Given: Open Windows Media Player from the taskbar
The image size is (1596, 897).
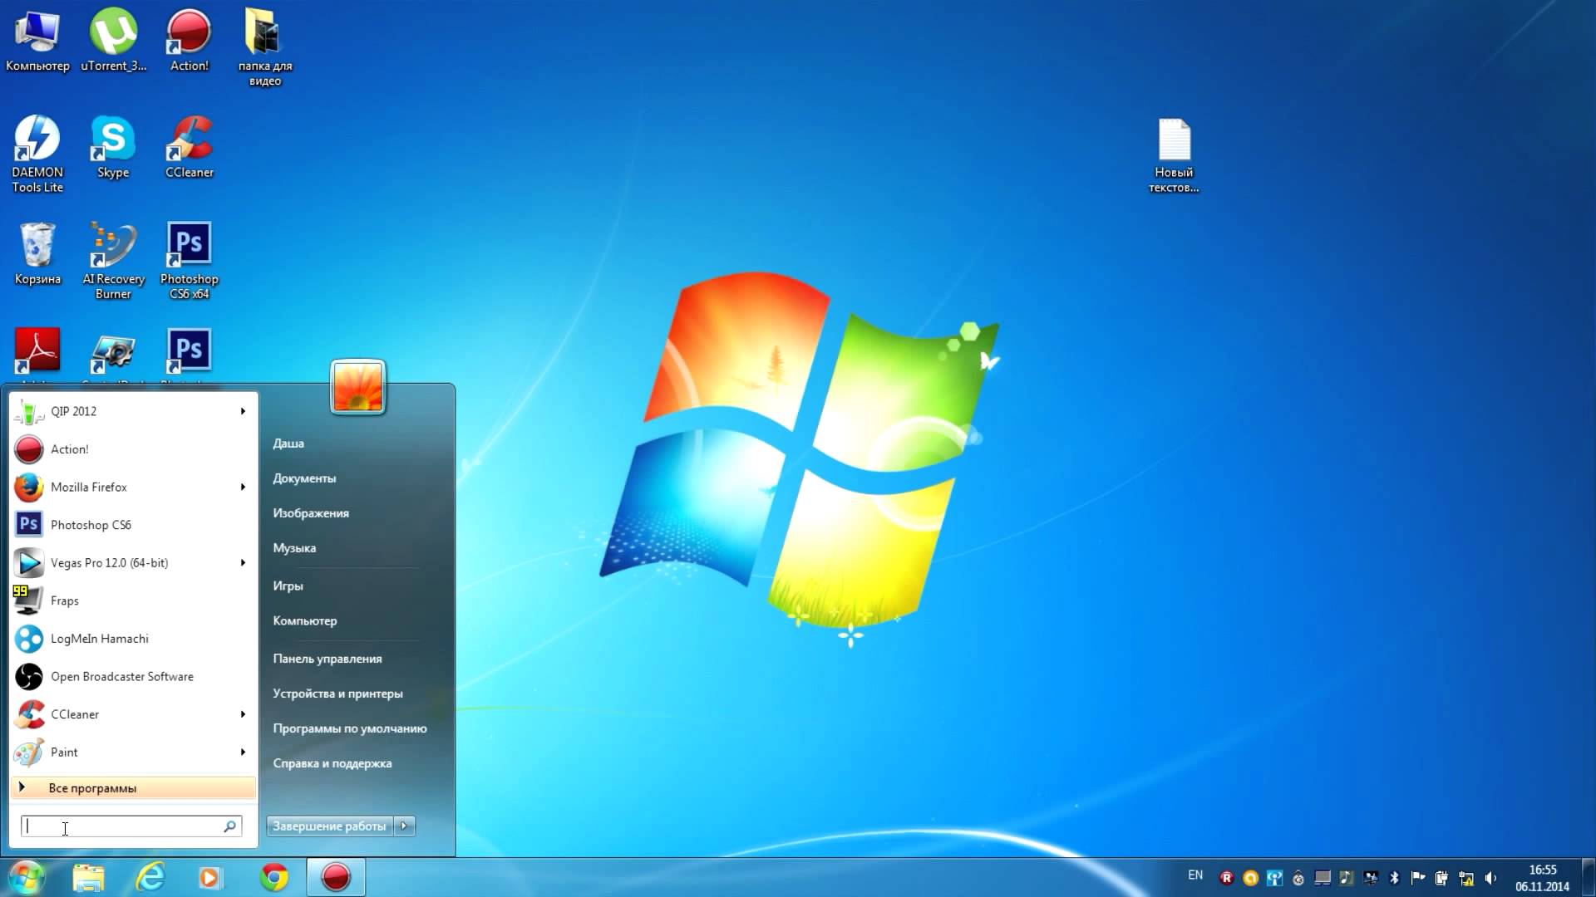Looking at the screenshot, I should tap(211, 878).
